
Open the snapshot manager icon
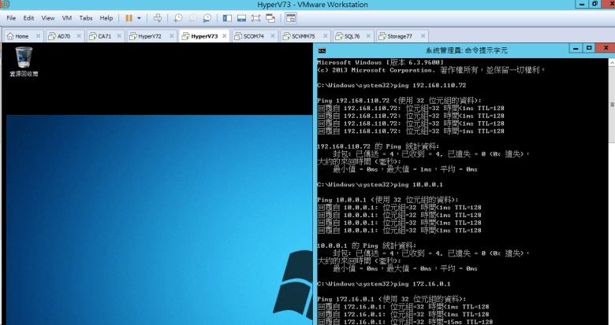(x=207, y=17)
